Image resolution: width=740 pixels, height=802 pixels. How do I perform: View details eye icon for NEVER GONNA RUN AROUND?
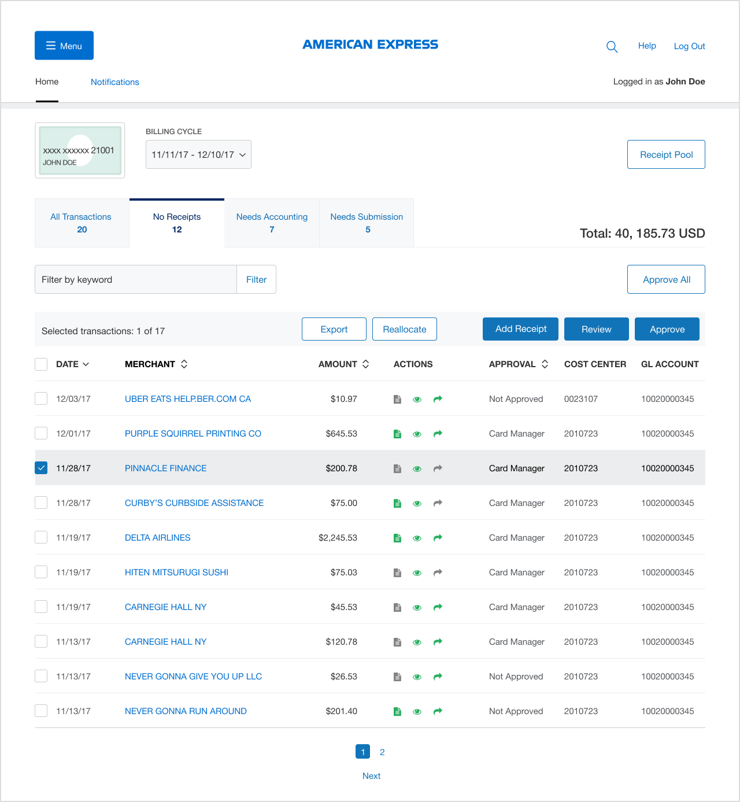point(417,712)
